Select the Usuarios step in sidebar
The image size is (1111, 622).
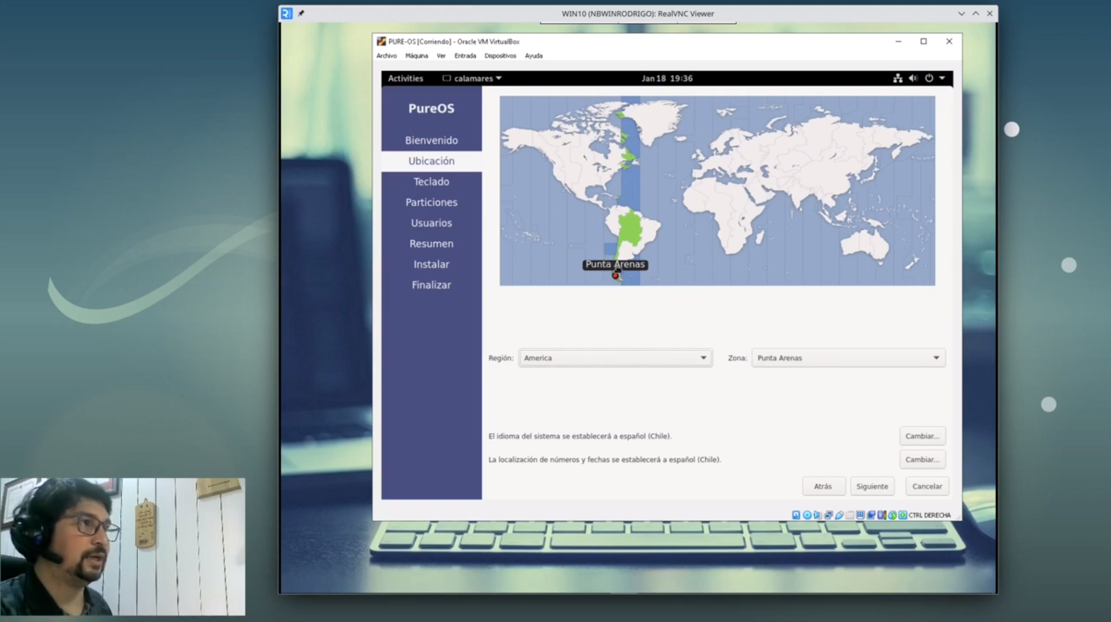[x=431, y=223]
